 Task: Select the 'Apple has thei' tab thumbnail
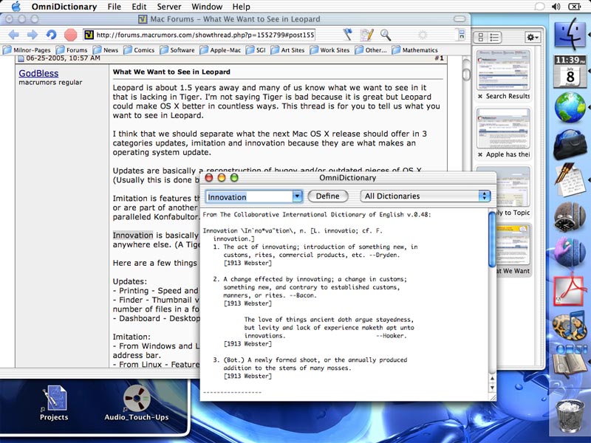coord(503,128)
